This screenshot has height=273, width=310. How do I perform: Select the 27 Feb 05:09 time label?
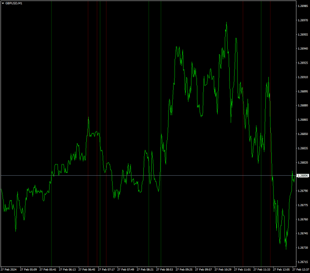pyautogui.click(x=28, y=270)
